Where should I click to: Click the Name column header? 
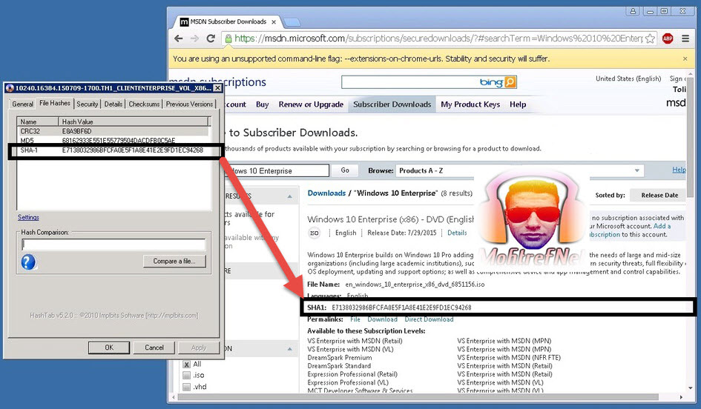point(38,122)
